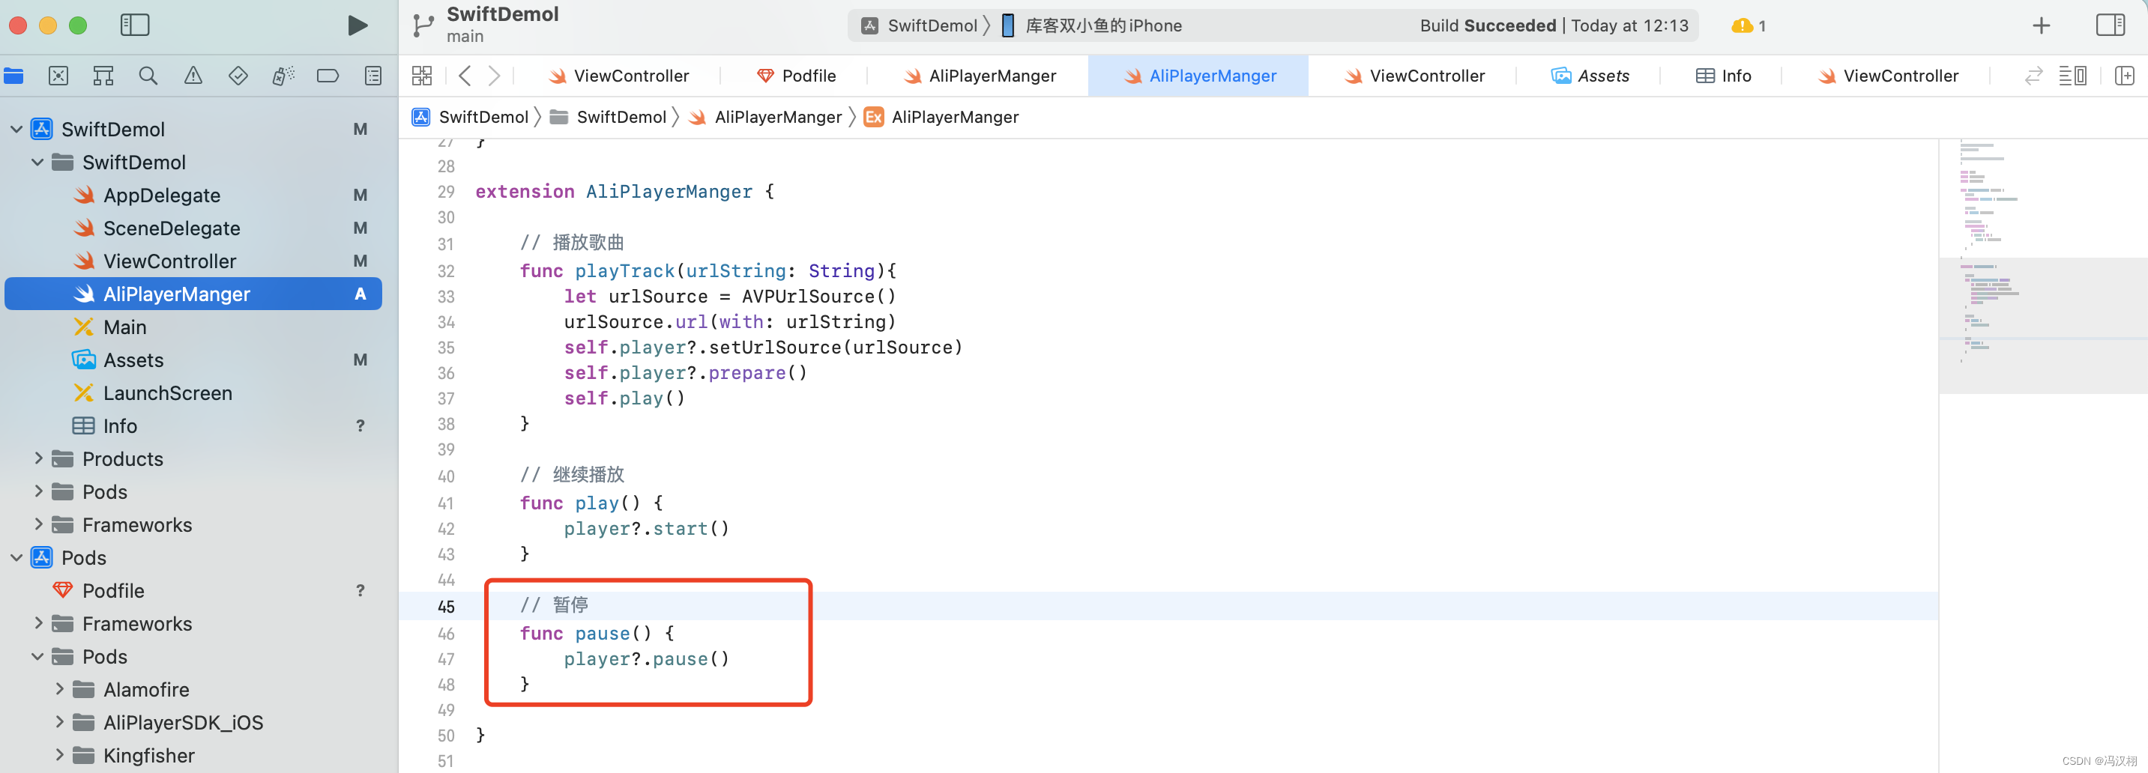Screen dimensions: 2148x773
Task: Click AliPlayerManger file breadcrumb
Action: (x=765, y=117)
